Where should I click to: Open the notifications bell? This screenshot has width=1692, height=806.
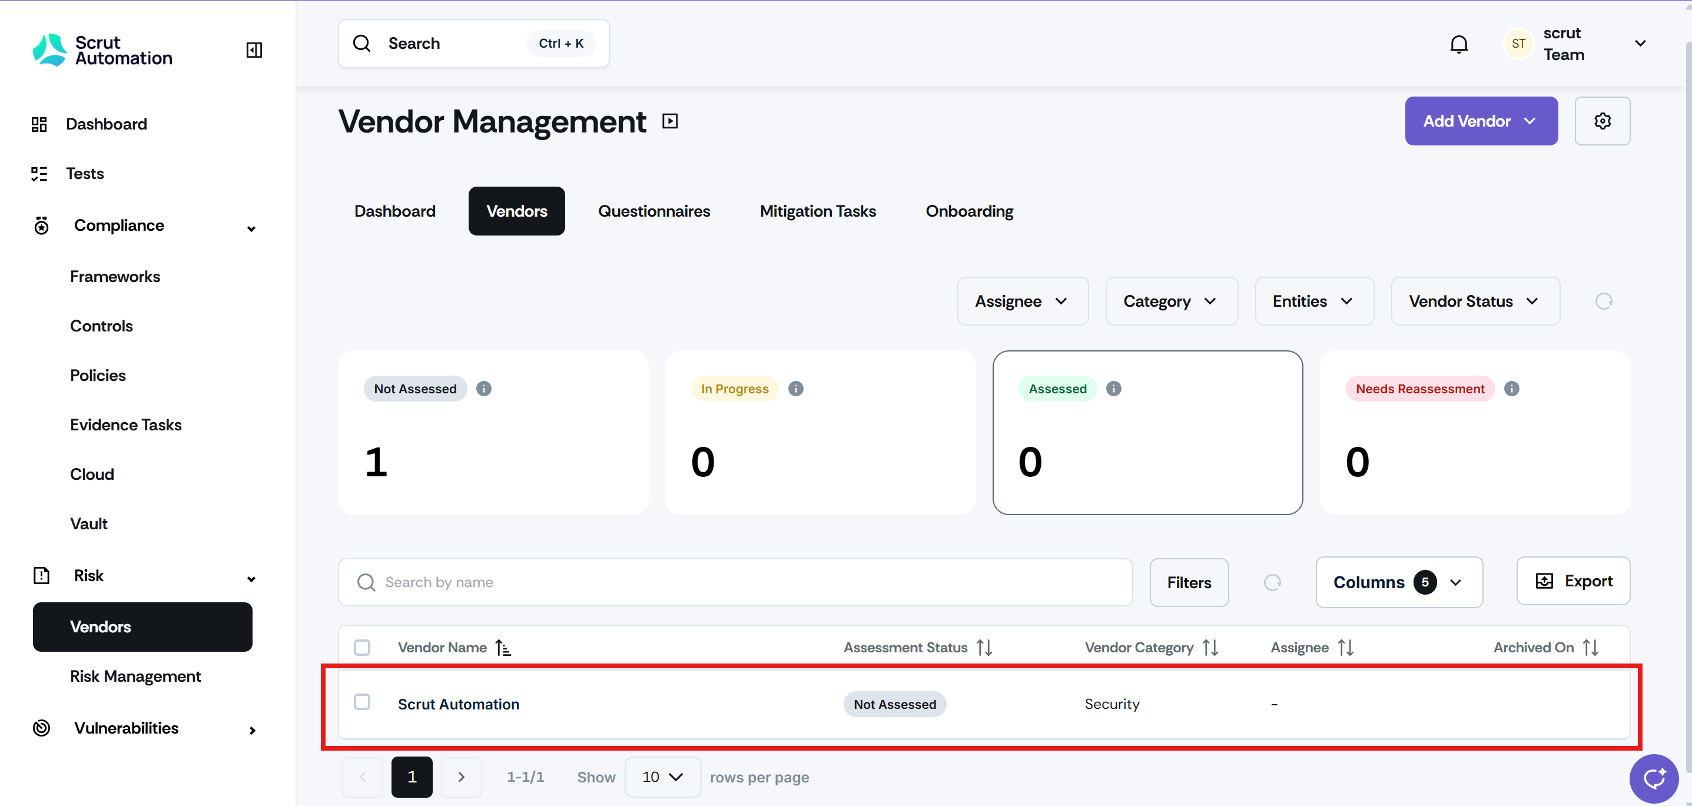[x=1458, y=44]
